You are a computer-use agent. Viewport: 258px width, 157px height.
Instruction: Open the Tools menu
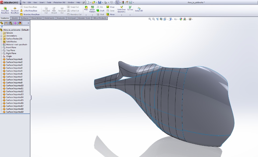[49, 2]
